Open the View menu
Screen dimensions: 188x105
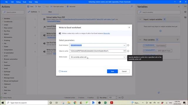[x=30, y=2]
